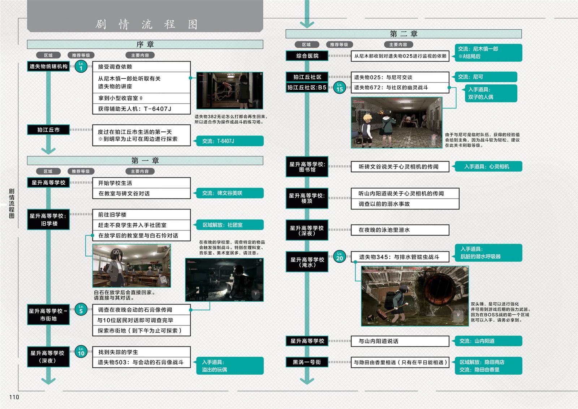Screen dimensions: 578x409
Task: Open the classroom girl with ribbon screenshot
Action: coord(131,266)
